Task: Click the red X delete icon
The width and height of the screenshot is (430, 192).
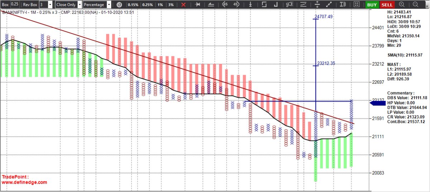Action: point(183,5)
